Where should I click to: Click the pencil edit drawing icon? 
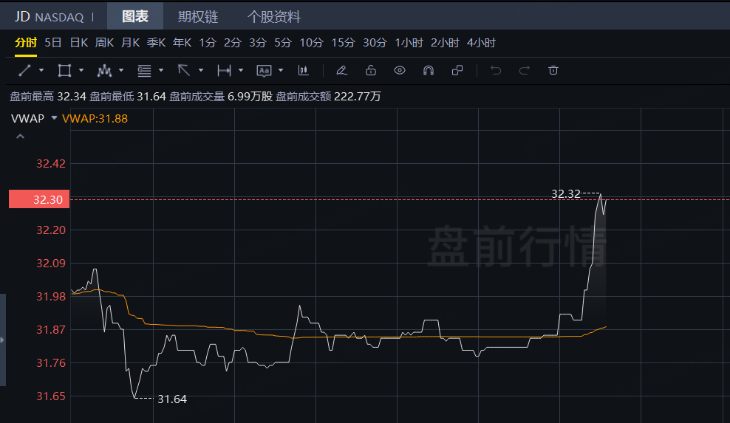[x=341, y=70]
